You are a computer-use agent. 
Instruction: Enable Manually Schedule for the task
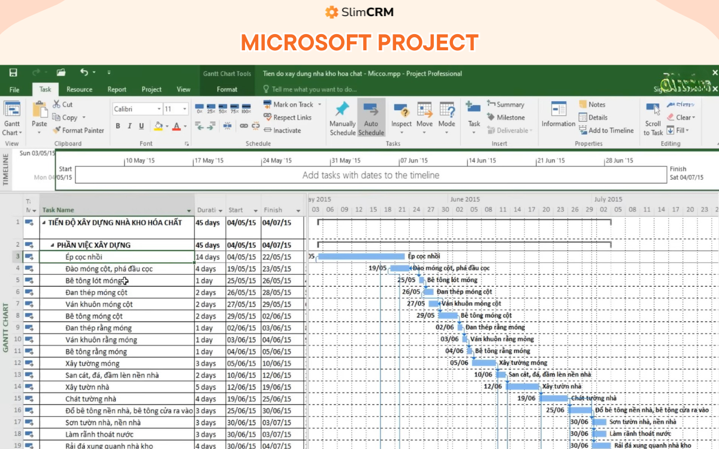342,118
